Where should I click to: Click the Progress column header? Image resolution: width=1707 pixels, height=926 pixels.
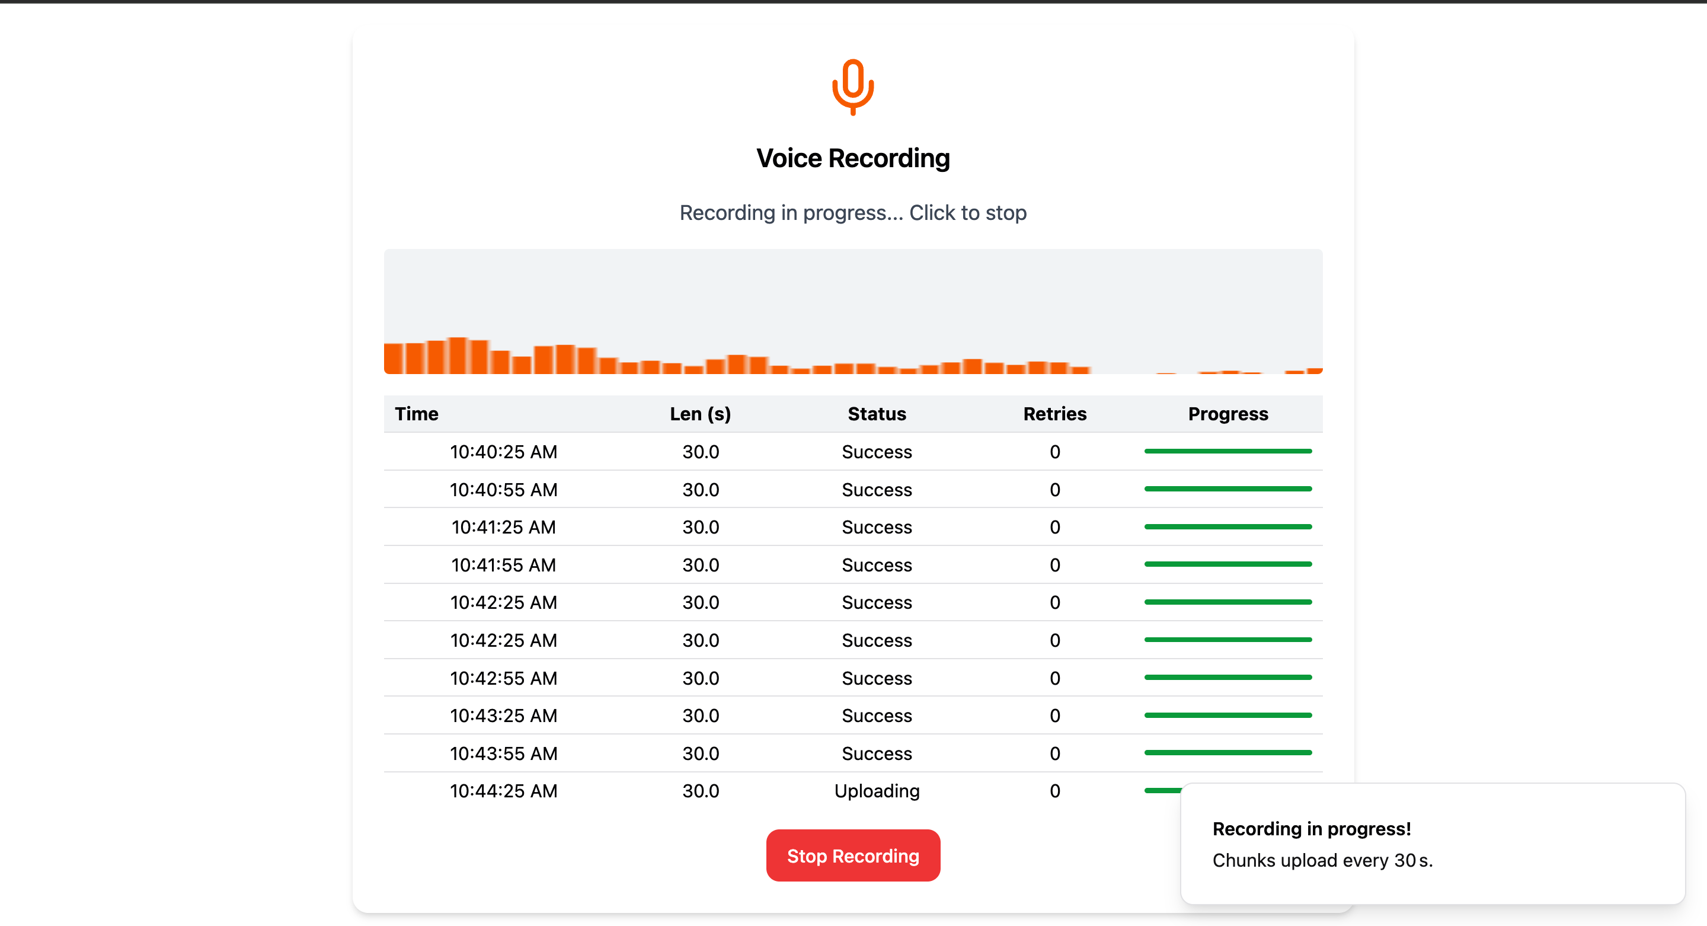(1227, 414)
